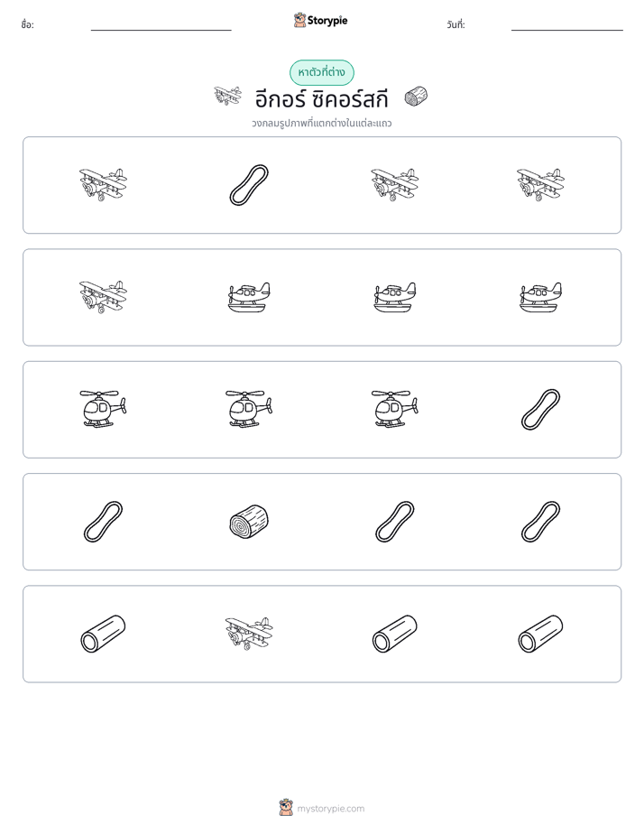Pick the surfboard in the helicopter row

tap(540, 410)
